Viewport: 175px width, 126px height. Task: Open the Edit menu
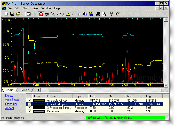17,8
